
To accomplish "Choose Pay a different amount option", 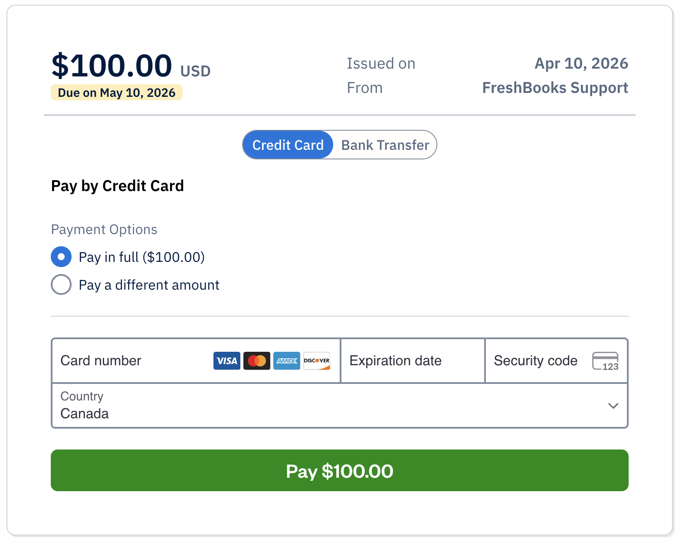I will click(61, 284).
